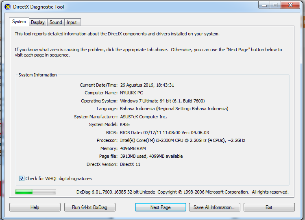Select the System tab

(19, 22)
